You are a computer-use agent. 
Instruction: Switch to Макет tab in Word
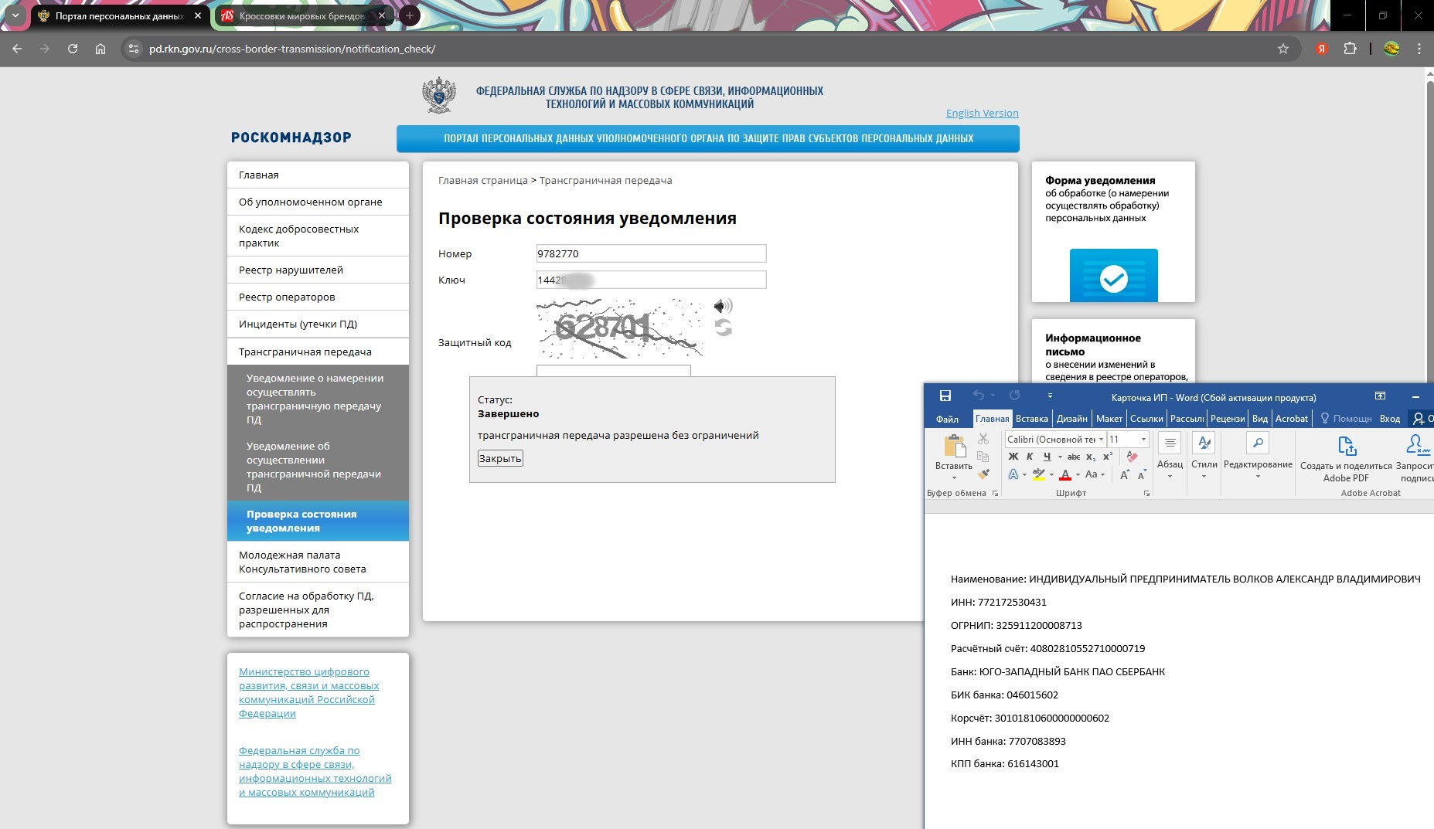pos(1109,419)
